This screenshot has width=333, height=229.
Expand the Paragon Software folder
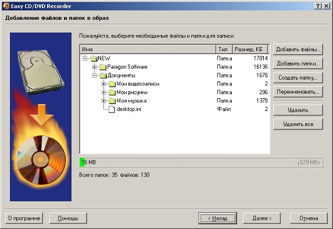[94, 67]
